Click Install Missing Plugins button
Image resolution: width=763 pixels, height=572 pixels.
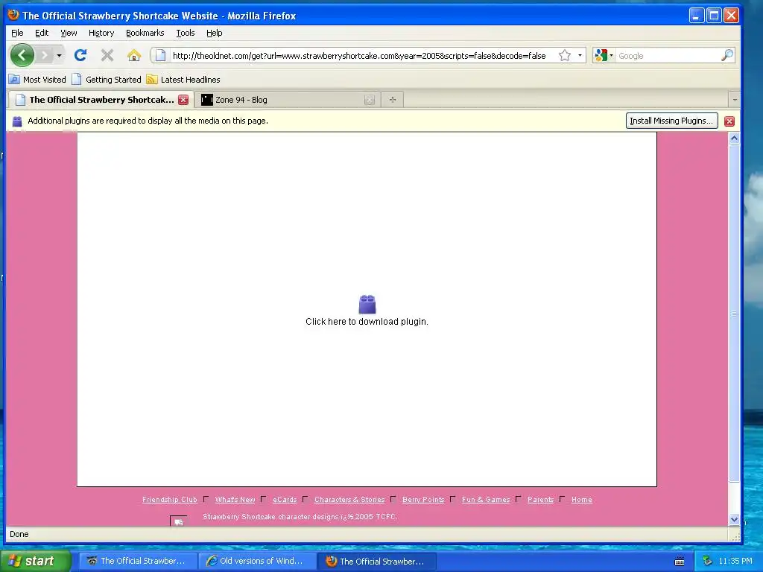click(671, 121)
